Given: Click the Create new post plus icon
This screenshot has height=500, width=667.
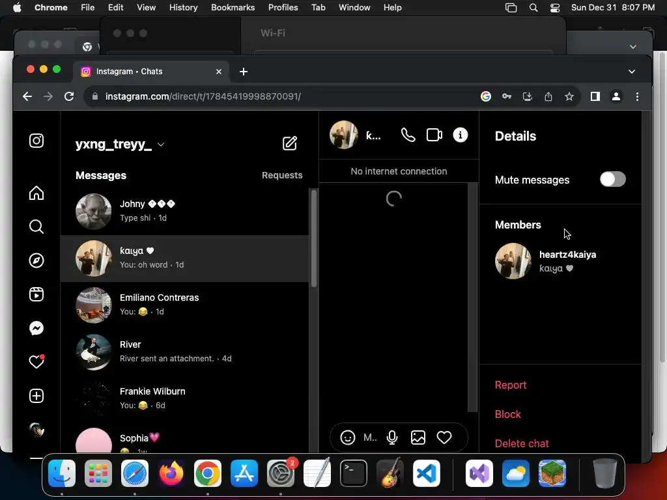Looking at the screenshot, I should click(x=36, y=396).
